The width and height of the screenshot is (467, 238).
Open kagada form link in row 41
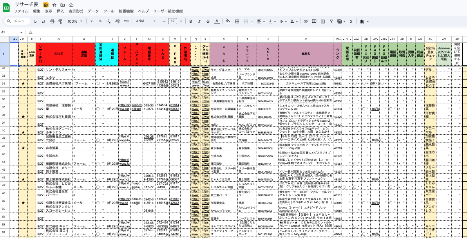point(125,140)
